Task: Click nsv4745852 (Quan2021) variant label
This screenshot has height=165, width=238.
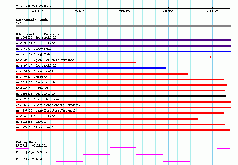Action: [x=33, y=88]
